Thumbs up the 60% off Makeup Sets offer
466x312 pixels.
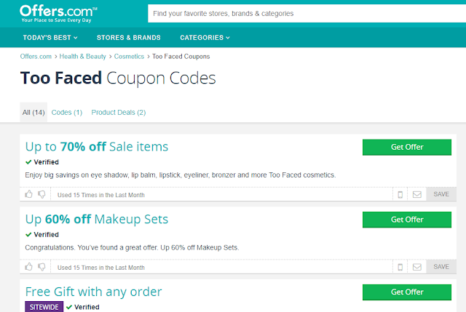(29, 267)
